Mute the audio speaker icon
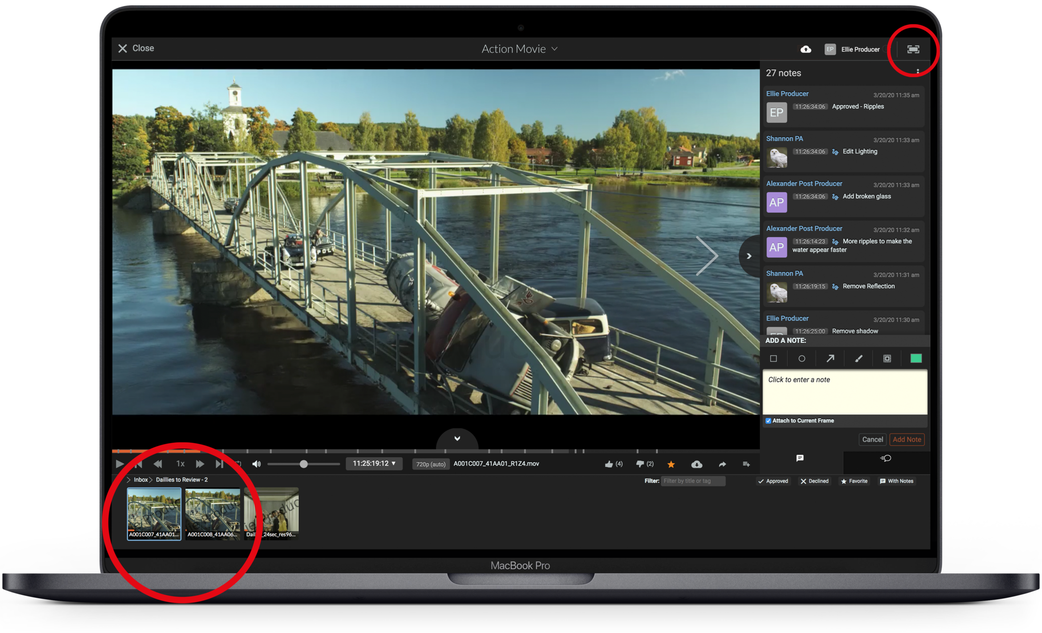Image resolution: width=1042 pixels, height=633 pixels. coord(257,464)
